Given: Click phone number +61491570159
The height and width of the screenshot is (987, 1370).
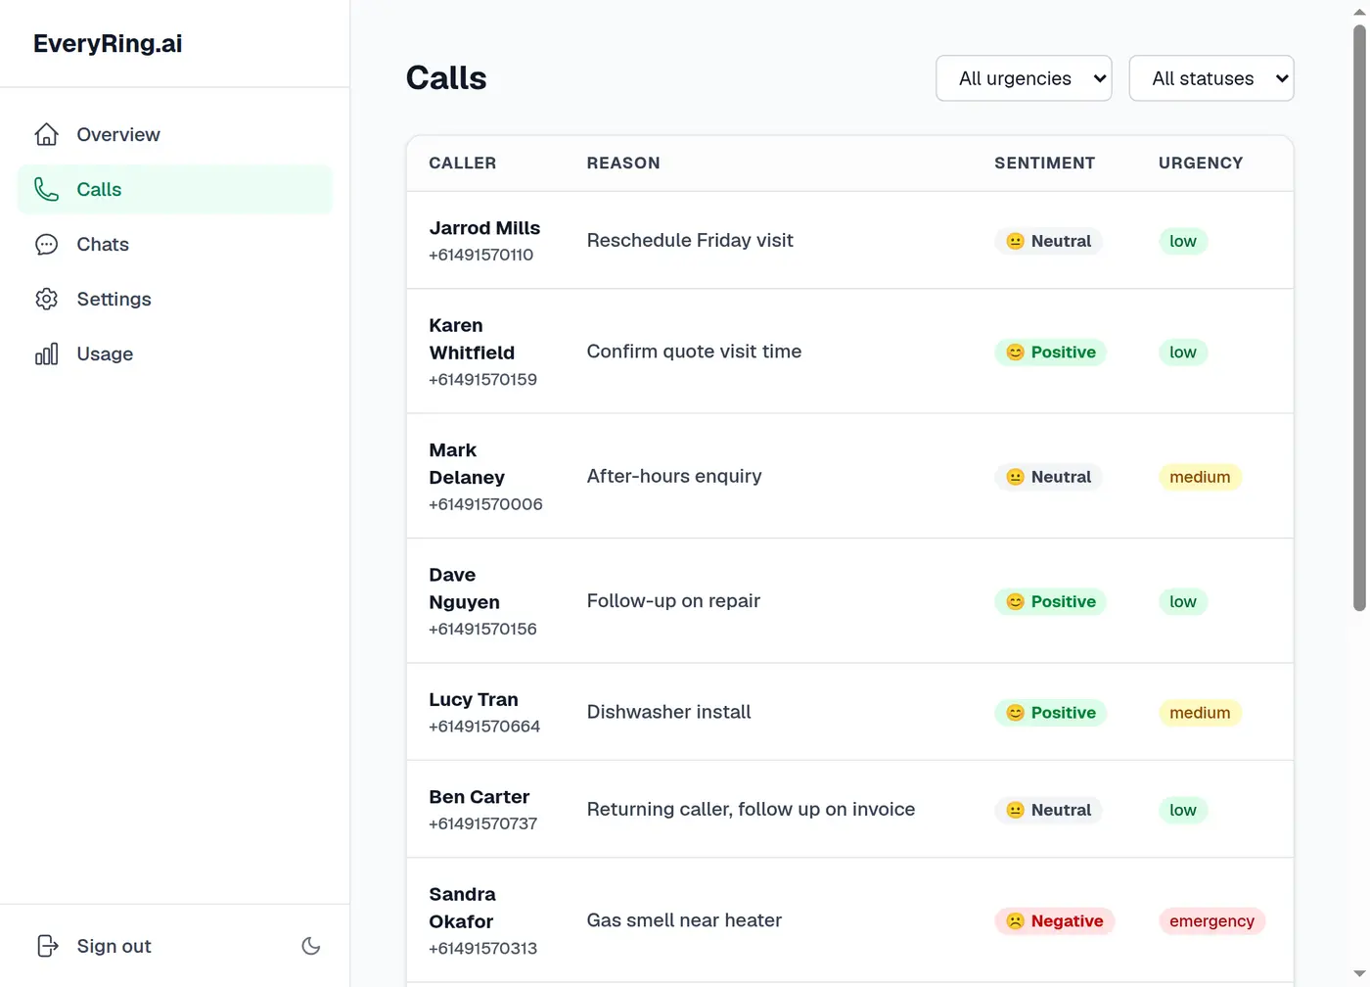Looking at the screenshot, I should (482, 379).
